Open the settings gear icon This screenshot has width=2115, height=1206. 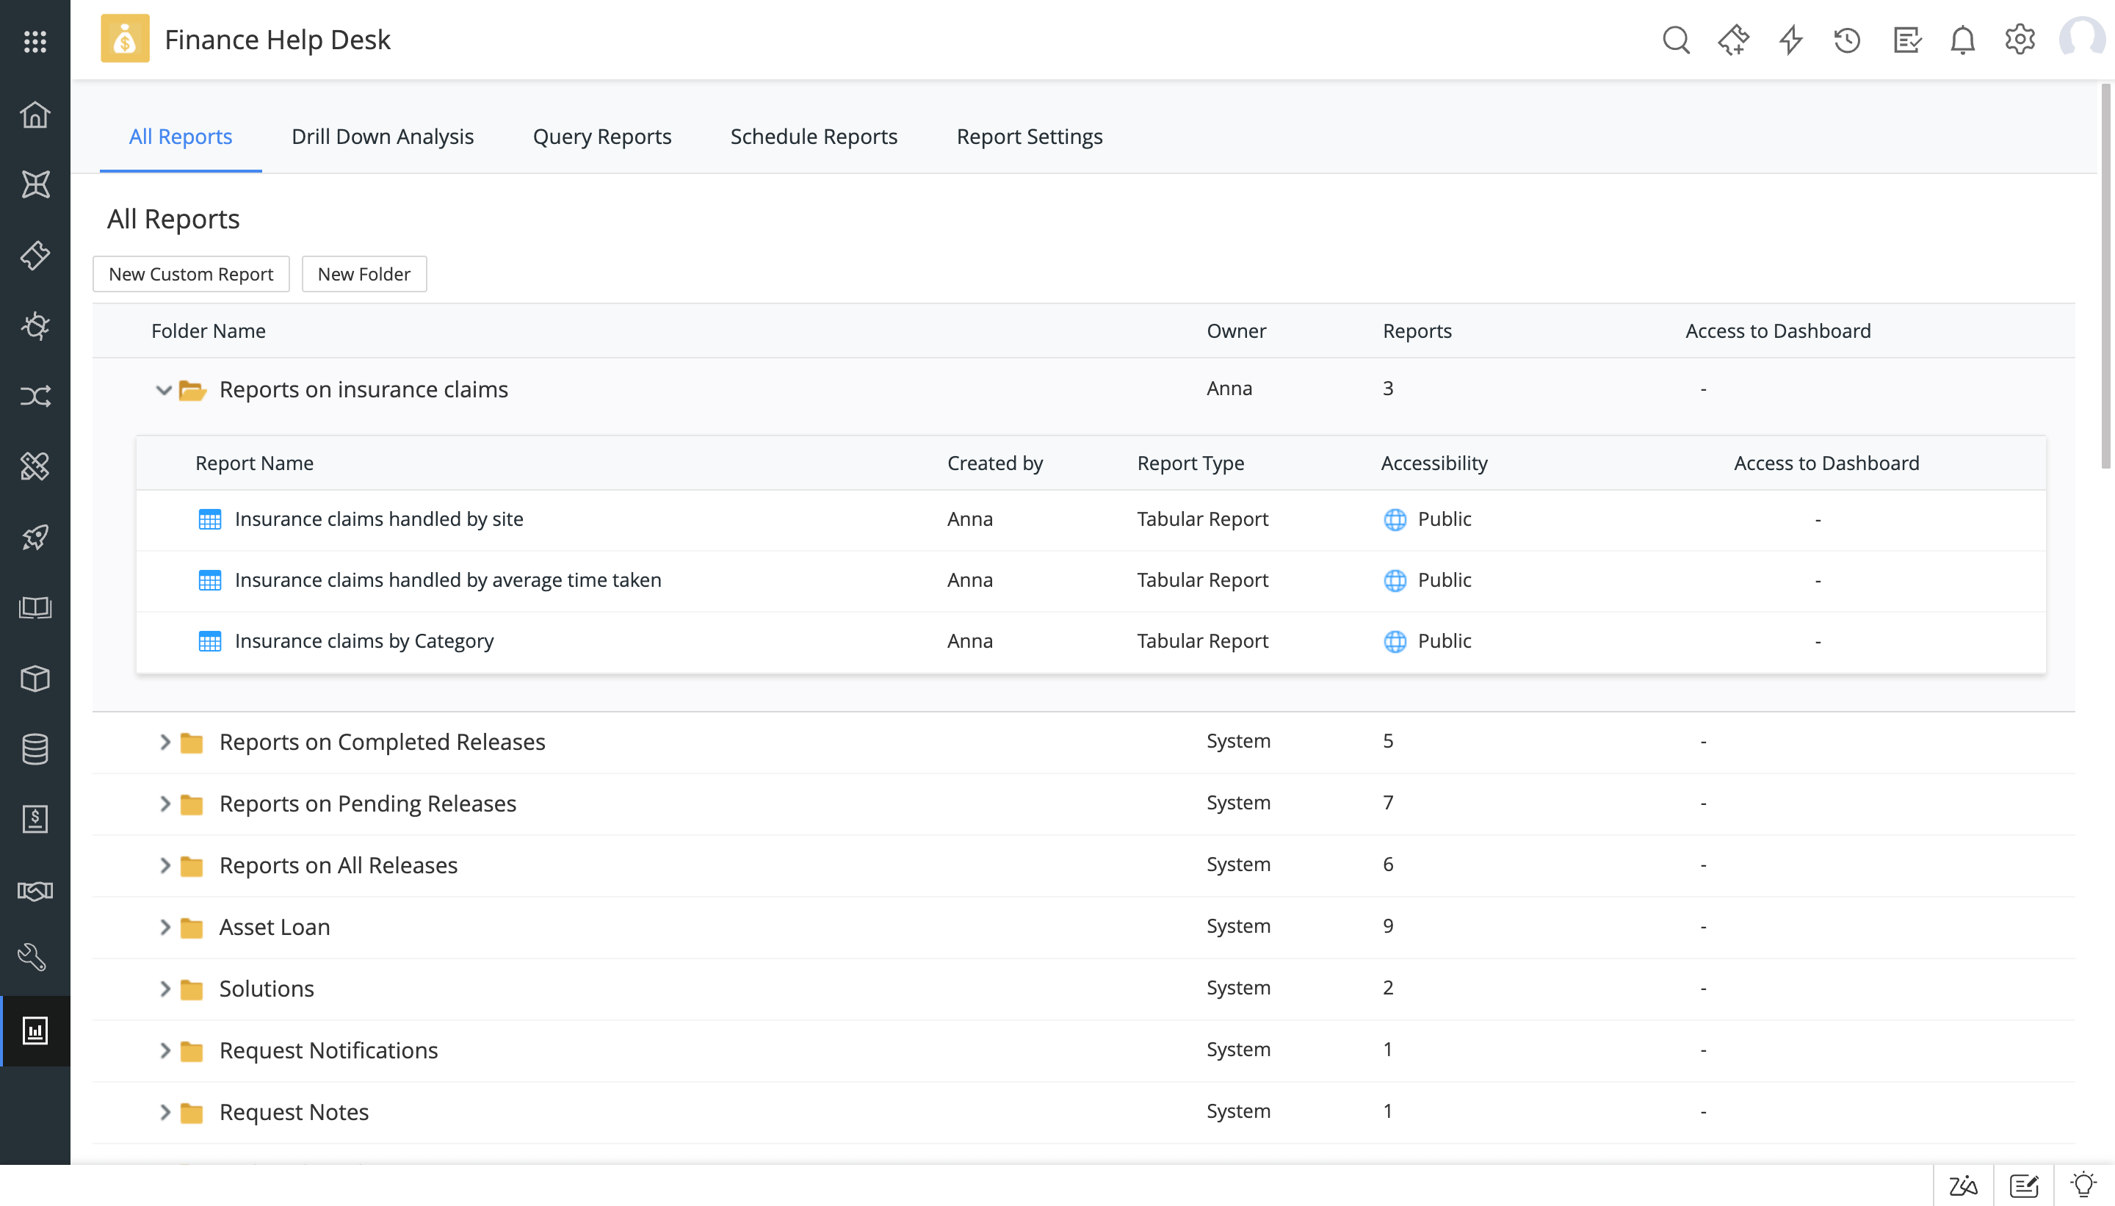(2019, 40)
